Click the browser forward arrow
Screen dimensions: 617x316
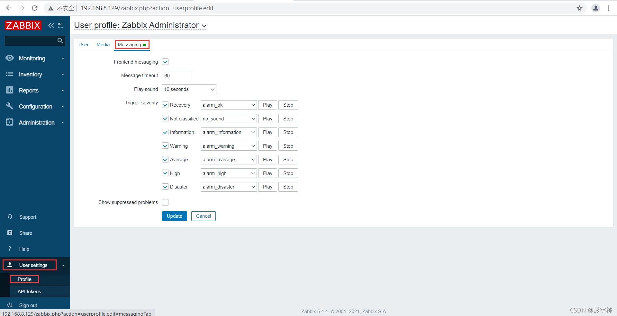[22, 8]
